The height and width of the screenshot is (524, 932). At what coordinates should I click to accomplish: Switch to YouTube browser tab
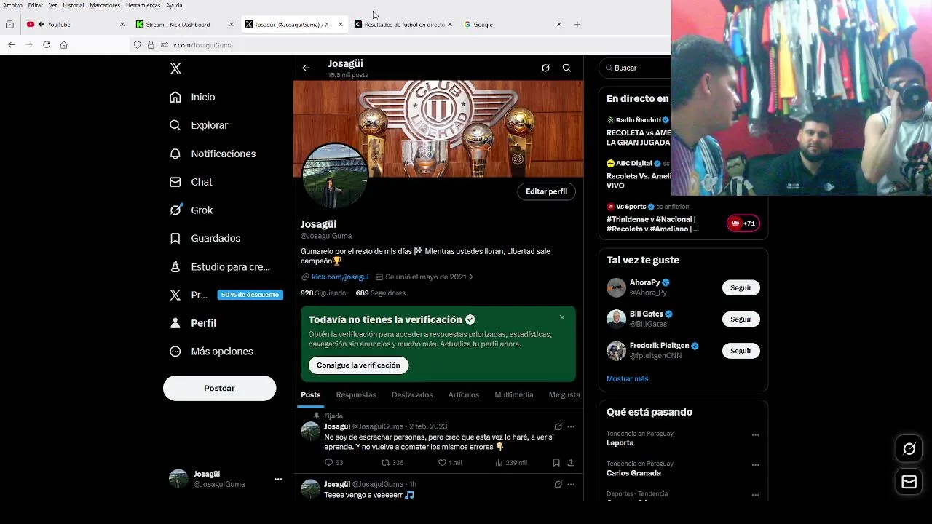pyautogui.click(x=76, y=25)
